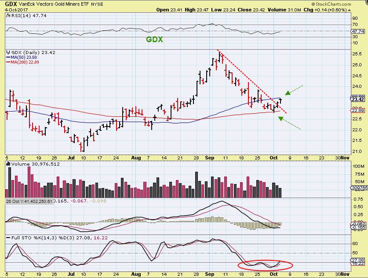Viewport: 368px width, 278px height.
Task: Click the -0.098 MACD histogram value in the MACD label
Action: [98, 201]
